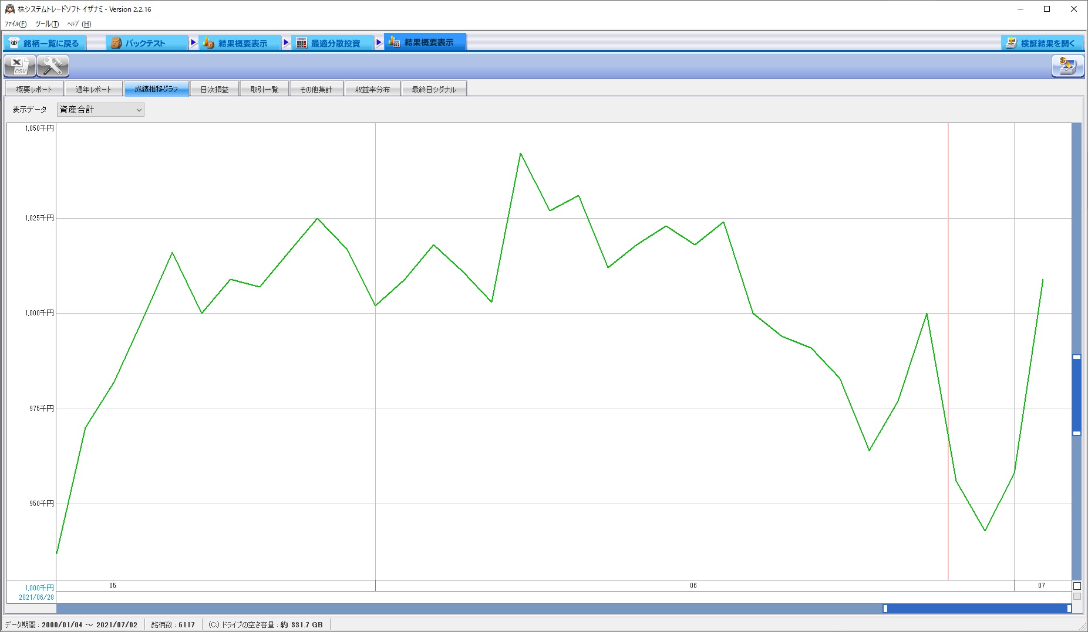Go to the first 結果概要表示 step button
1088x632 pixels.
pos(242,43)
